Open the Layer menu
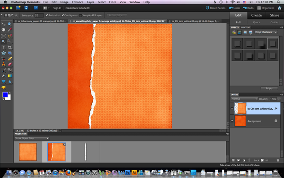Screen dimensions: 284x178 90,2
